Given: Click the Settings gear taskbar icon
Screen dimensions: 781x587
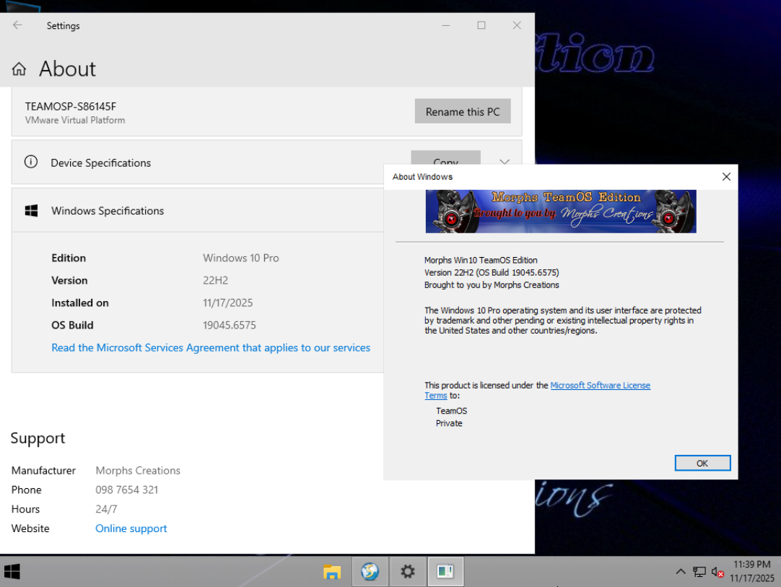Looking at the screenshot, I should click(x=408, y=572).
